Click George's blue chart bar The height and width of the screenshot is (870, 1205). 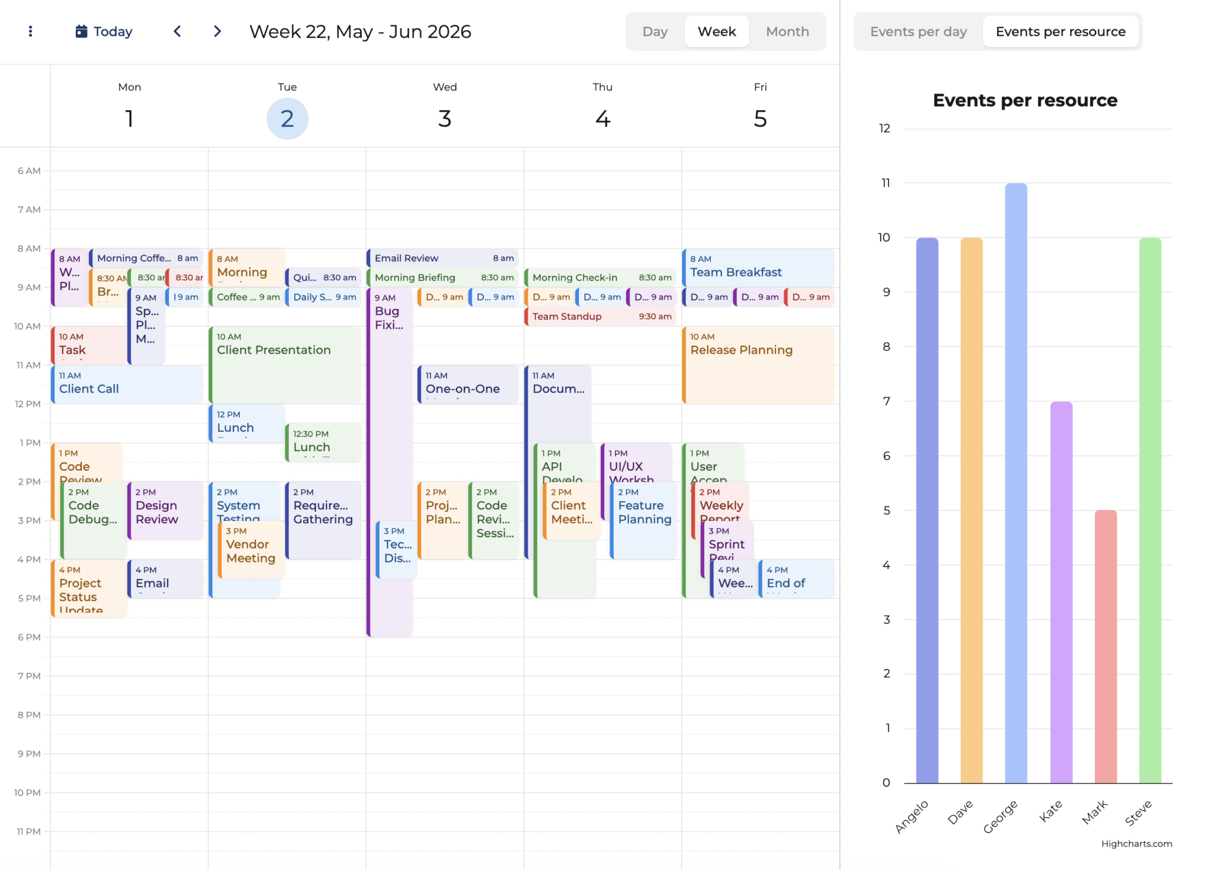click(x=1016, y=482)
